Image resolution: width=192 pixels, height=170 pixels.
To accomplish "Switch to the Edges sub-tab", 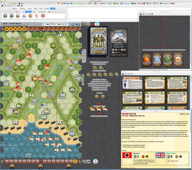I will pos(49,11).
